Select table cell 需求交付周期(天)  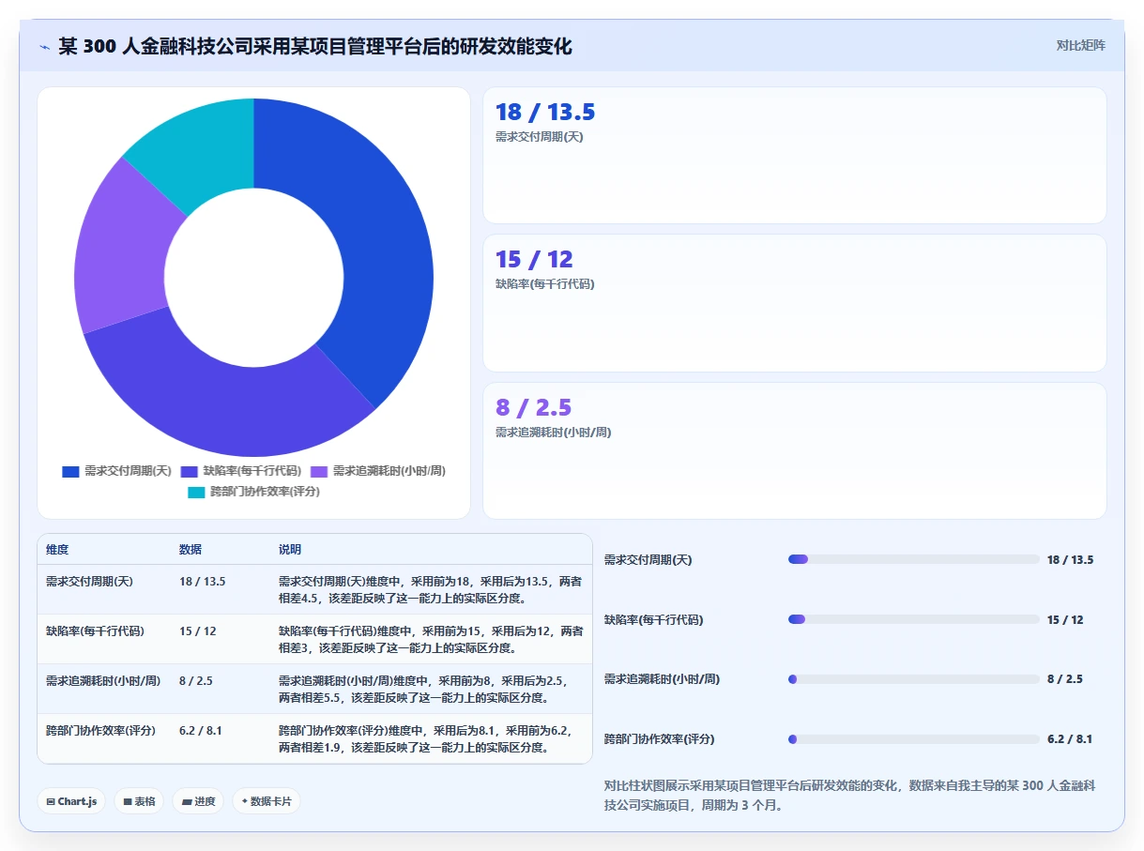[x=89, y=582]
